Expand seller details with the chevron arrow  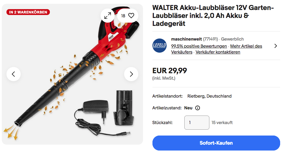pyautogui.click(x=275, y=46)
